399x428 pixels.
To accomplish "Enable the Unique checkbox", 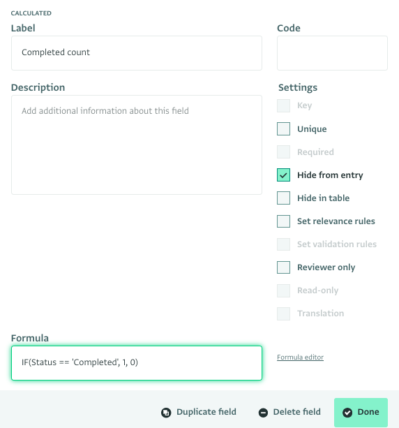I will point(283,129).
